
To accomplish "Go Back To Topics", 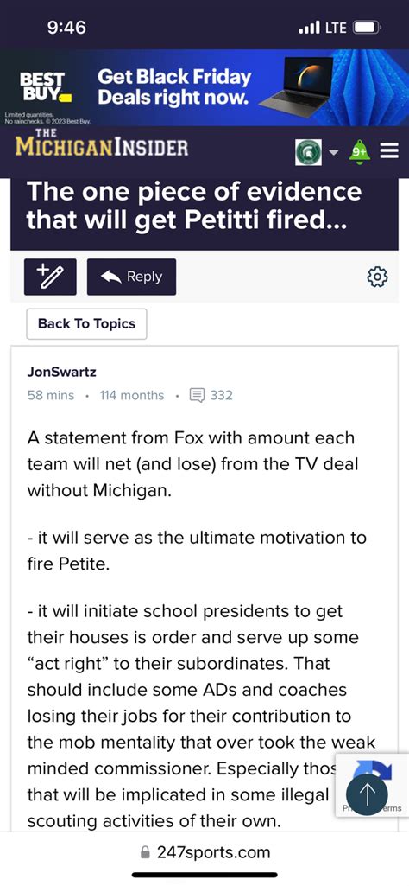I will [x=87, y=324].
